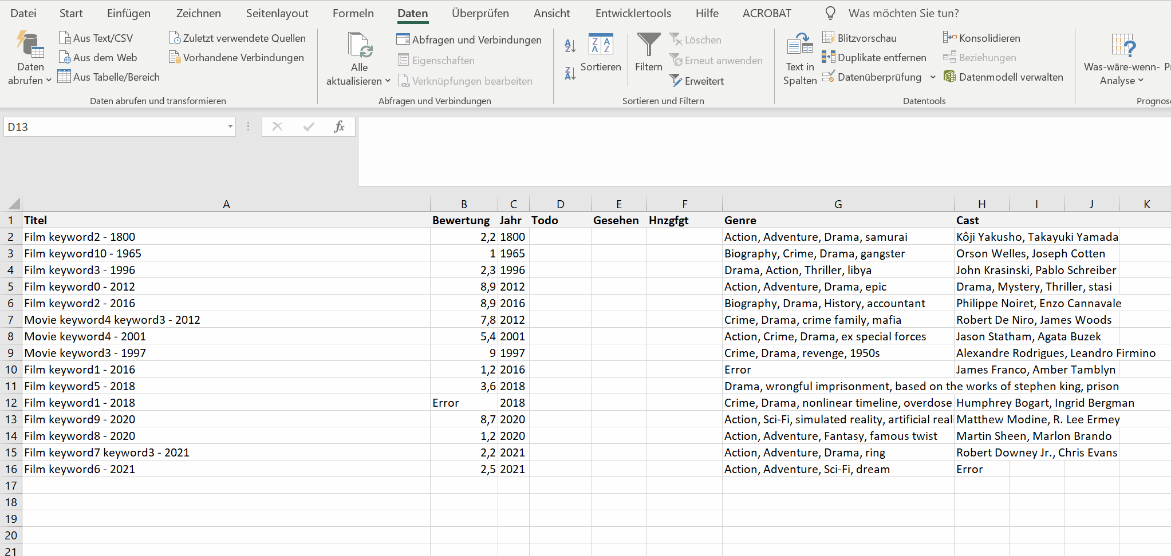Switch to the ACROBAT tab

pos(767,13)
